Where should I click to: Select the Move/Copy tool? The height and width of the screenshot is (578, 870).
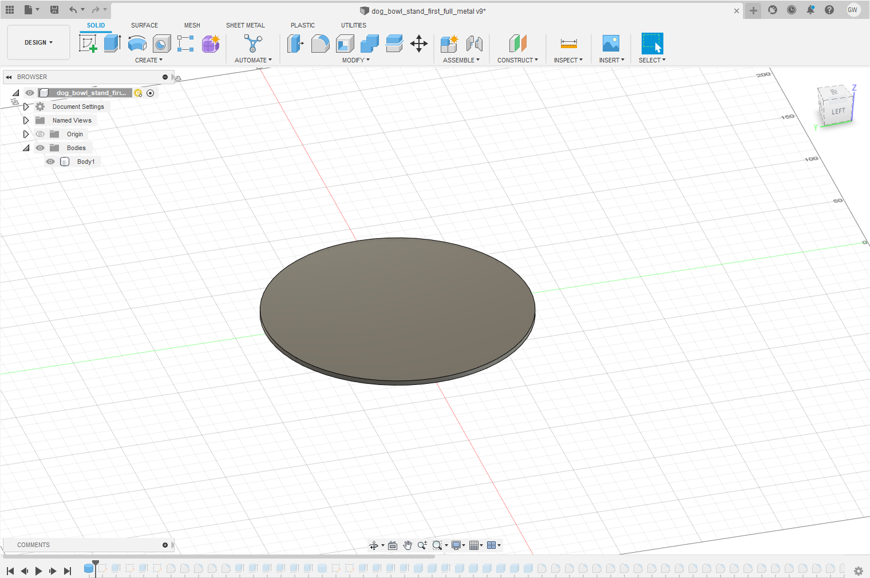[x=419, y=44]
